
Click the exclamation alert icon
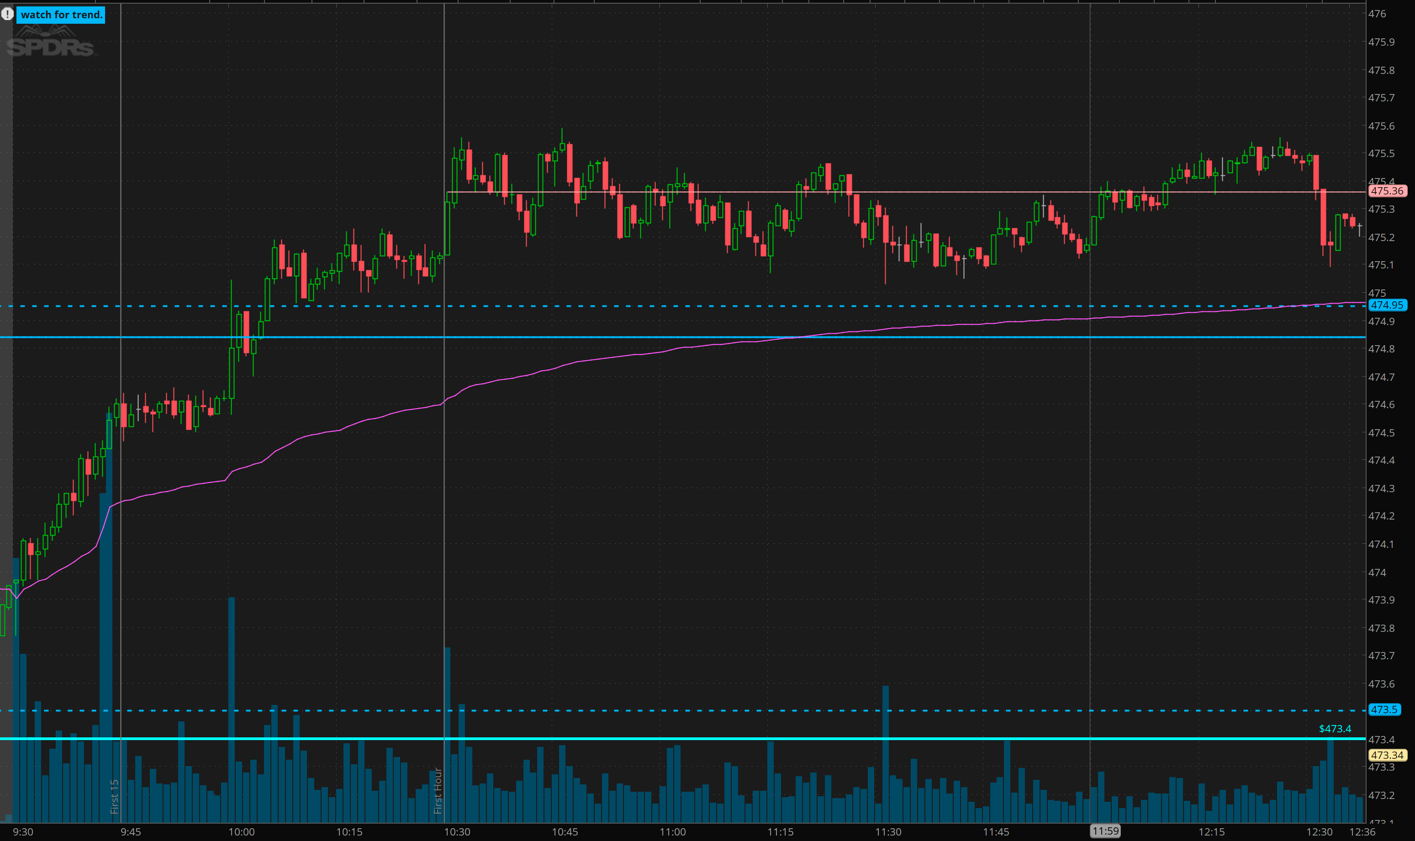pyautogui.click(x=7, y=14)
